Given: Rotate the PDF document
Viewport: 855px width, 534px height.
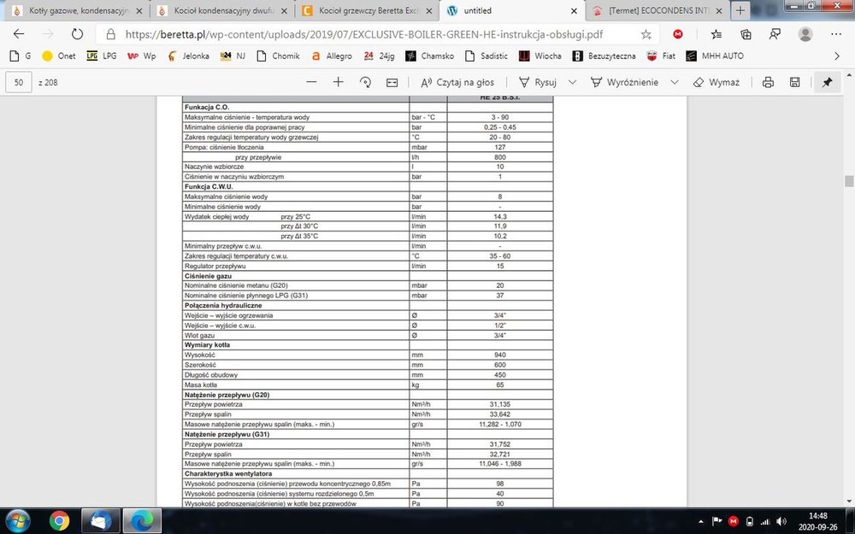Looking at the screenshot, I should pyautogui.click(x=365, y=82).
